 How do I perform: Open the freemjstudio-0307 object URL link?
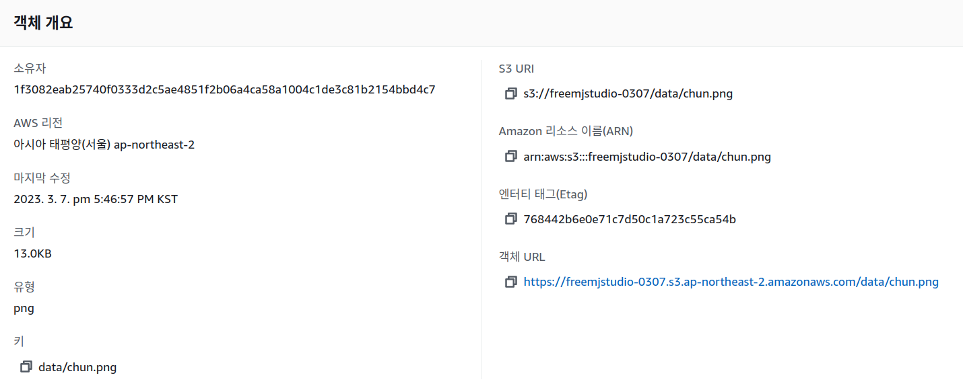coord(731,282)
